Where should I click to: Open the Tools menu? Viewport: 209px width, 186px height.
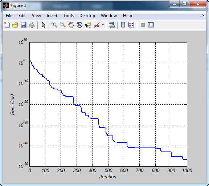click(x=68, y=16)
